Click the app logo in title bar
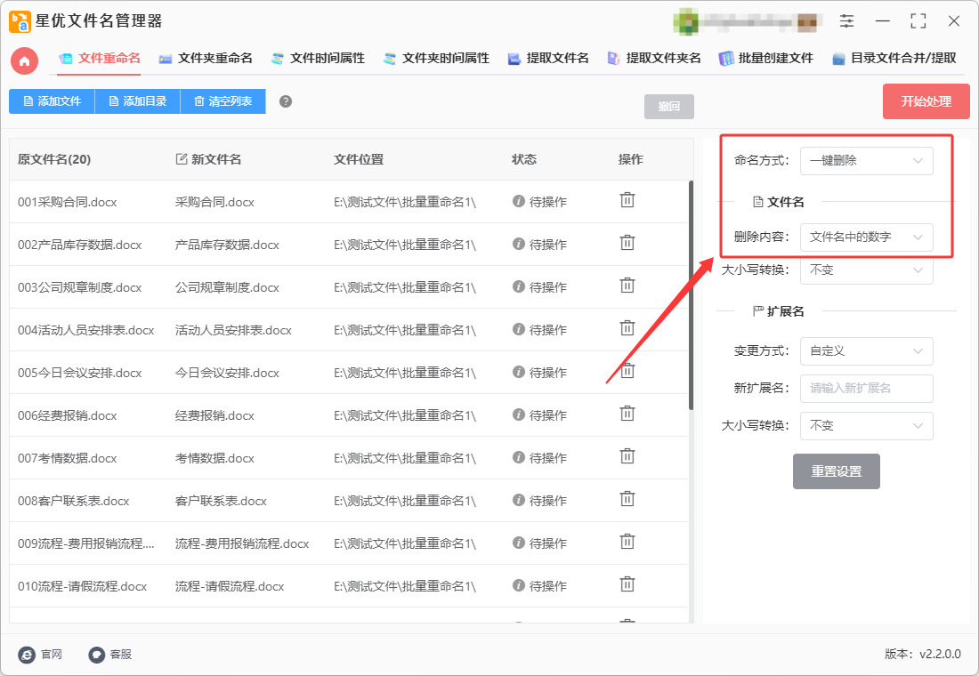The height and width of the screenshot is (676, 979). pyautogui.click(x=20, y=21)
